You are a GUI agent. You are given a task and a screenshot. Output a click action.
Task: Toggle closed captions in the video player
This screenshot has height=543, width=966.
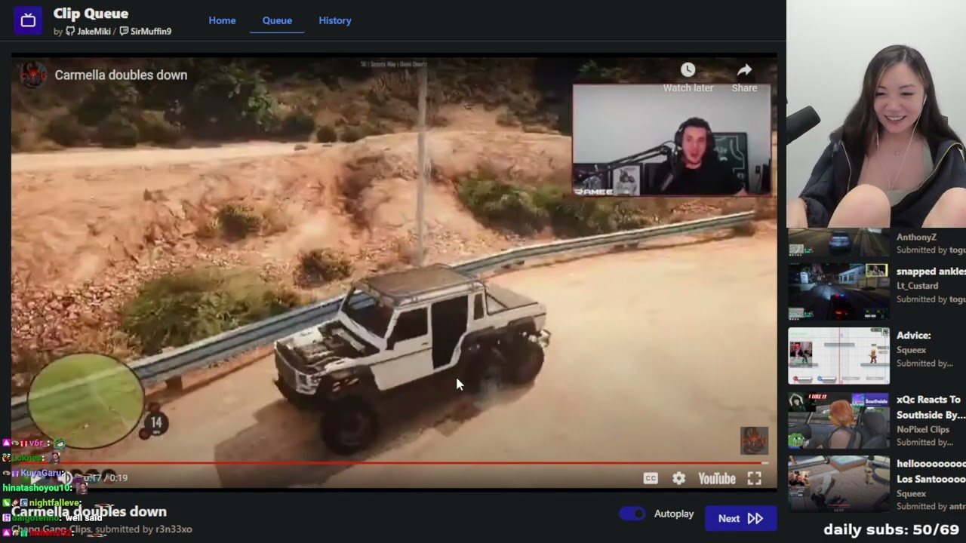(x=651, y=478)
